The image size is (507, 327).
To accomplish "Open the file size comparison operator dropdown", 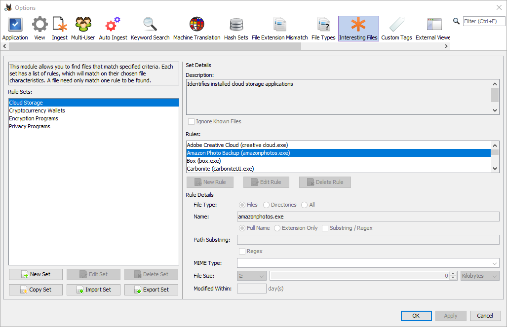I will click(252, 276).
